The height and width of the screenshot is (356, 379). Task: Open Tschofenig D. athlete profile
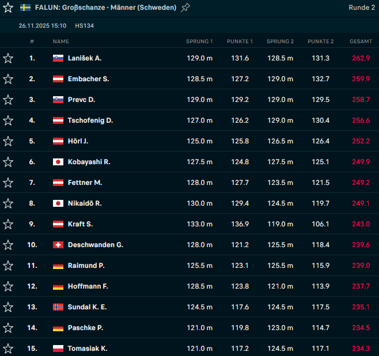pyautogui.click(x=90, y=120)
